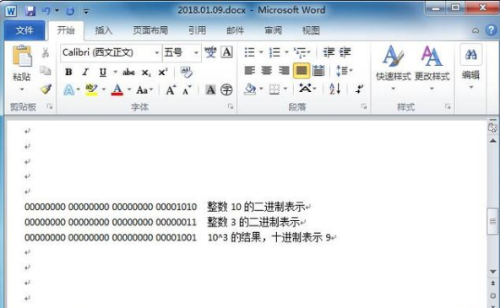Click the Copy icon
The height and width of the screenshot is (308, 500).
pyautogui.click(x=46, y=71)
